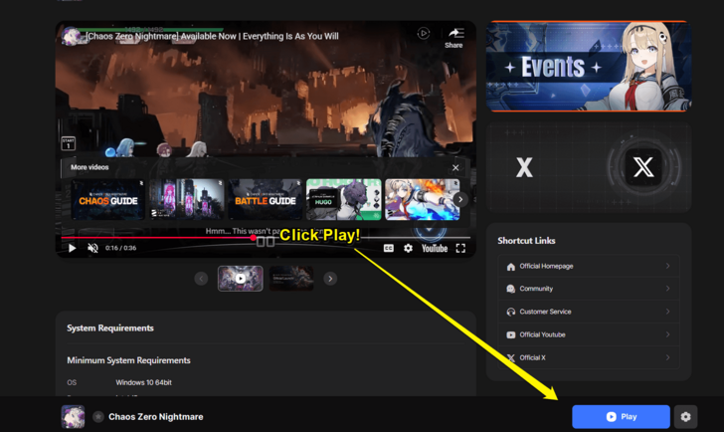
Task: Go to previous media carousel item
Action: (x=201, y=279)
